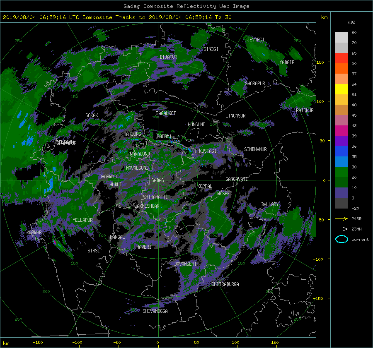Viewport: 373px width, 348px height.
Task: Click the BADAMI city label
Action: tap(164, 137)
